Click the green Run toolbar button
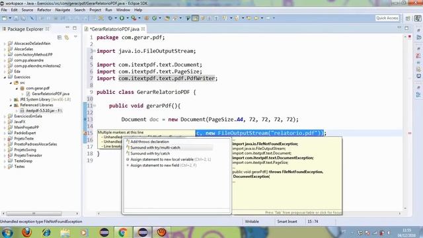 click(x=122, y=18)
